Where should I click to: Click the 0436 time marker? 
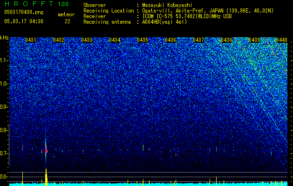pyautogui.click(x=170, y=40)
